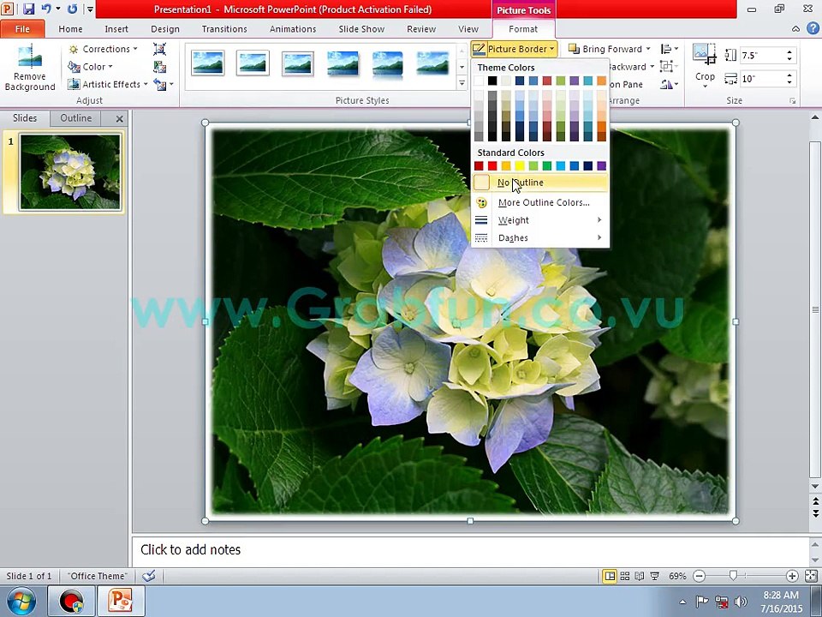This screenshot has height=617, width=822.
Task: Pick yellow standard color swatch
Action: 520,165
